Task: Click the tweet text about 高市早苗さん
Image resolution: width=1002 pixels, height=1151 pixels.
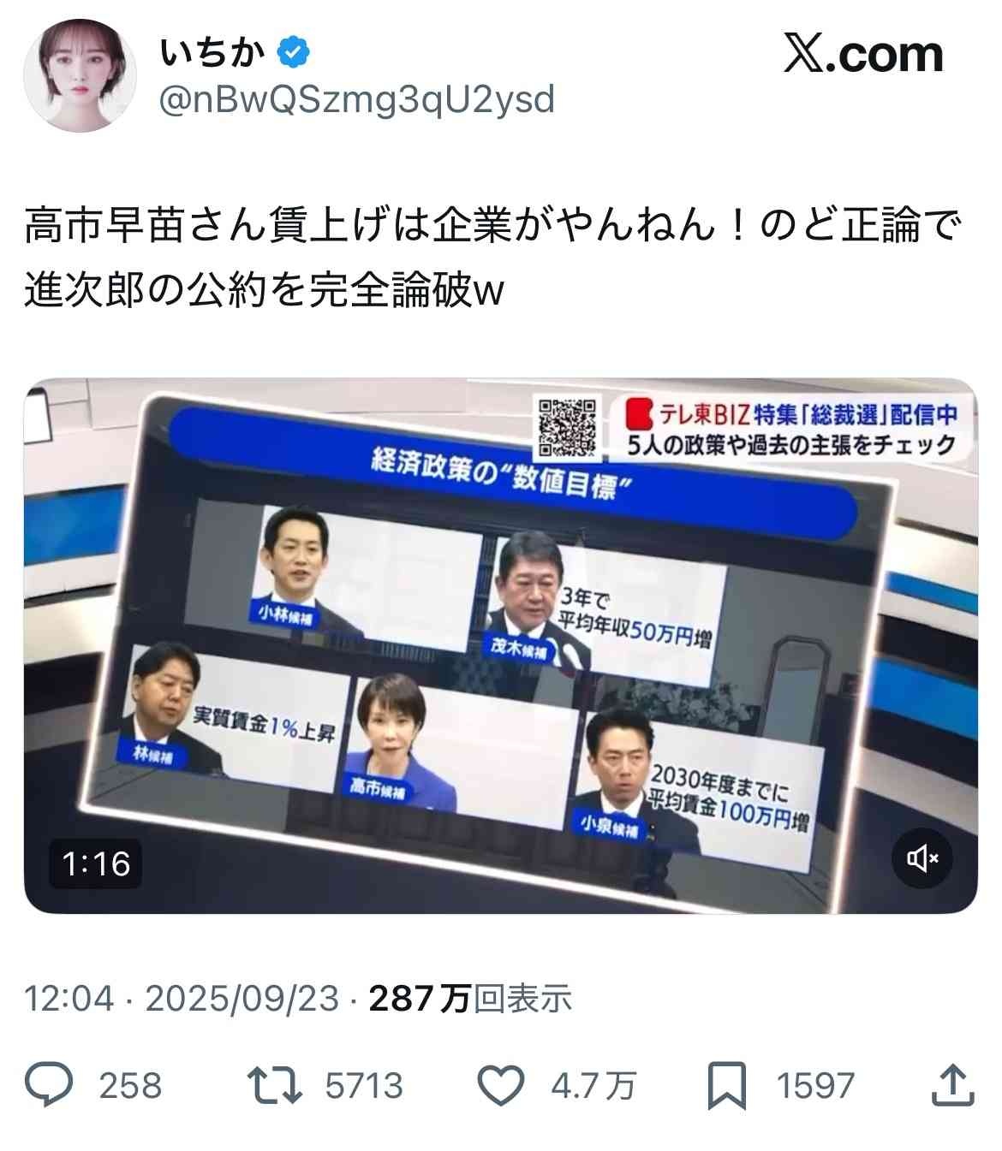Action: [x=493, y=258]
